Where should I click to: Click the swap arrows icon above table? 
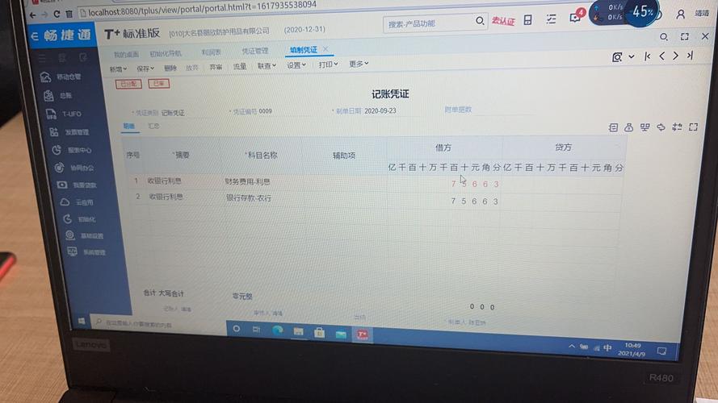coord(661,127)
